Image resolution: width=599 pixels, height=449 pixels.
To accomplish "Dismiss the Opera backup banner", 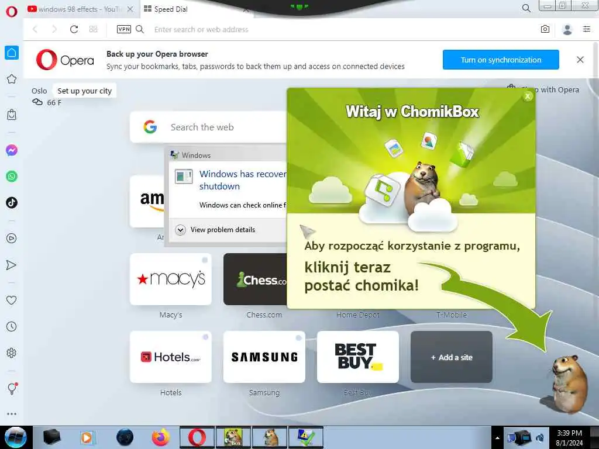I will coord(580,60).
